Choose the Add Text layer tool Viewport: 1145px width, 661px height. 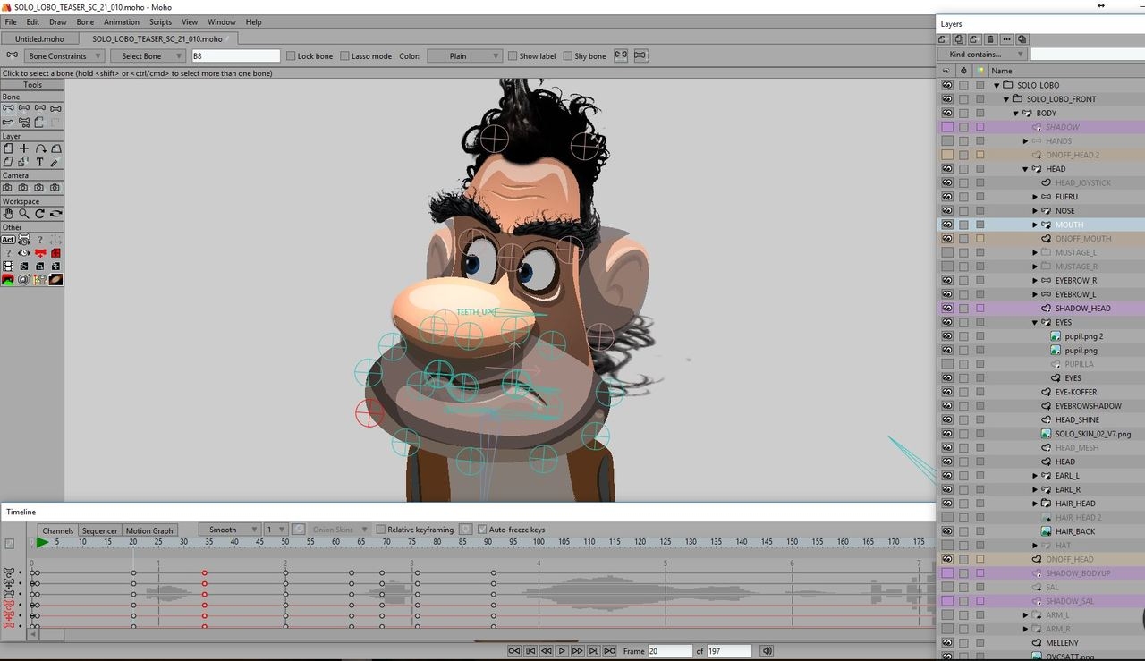tap(39, 162)
